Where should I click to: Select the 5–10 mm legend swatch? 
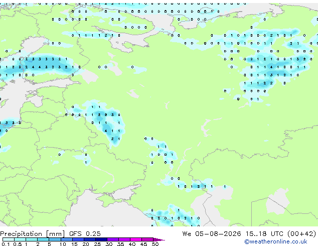tap(55, 239)
